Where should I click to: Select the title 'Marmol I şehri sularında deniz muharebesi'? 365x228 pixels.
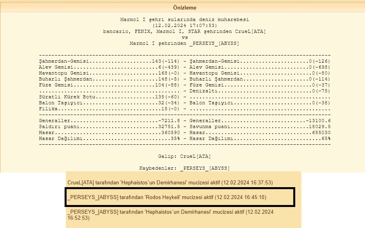click(185, 19)
